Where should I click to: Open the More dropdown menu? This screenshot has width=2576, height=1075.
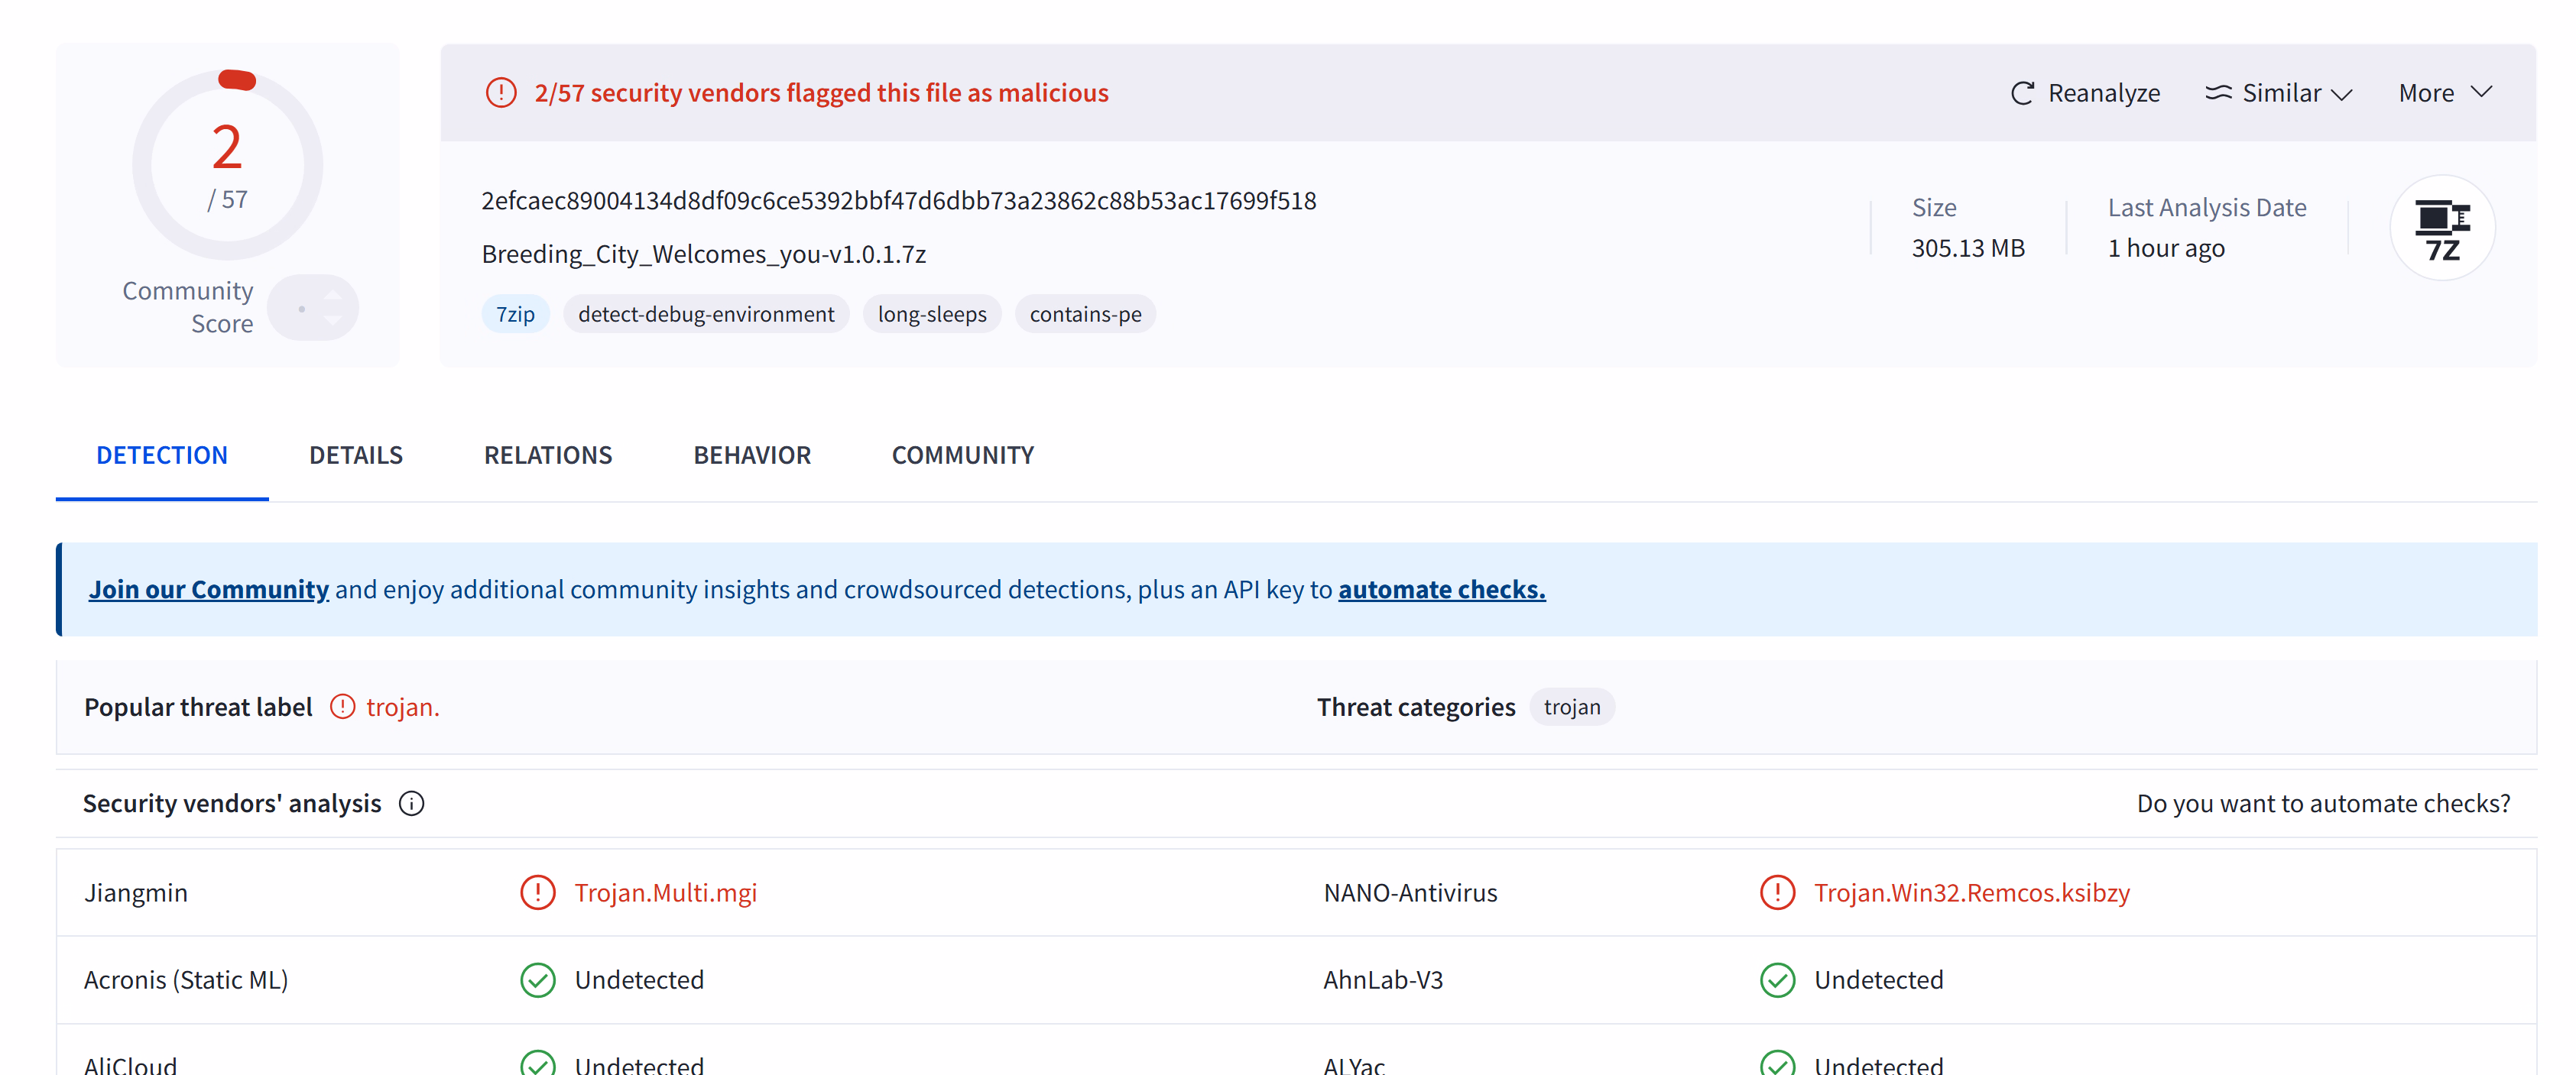[x=2444, y=93]
